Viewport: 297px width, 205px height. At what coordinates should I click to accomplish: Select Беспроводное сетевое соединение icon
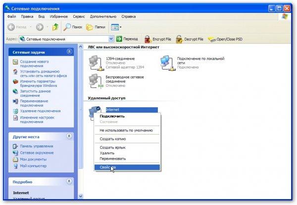point(94,80)
